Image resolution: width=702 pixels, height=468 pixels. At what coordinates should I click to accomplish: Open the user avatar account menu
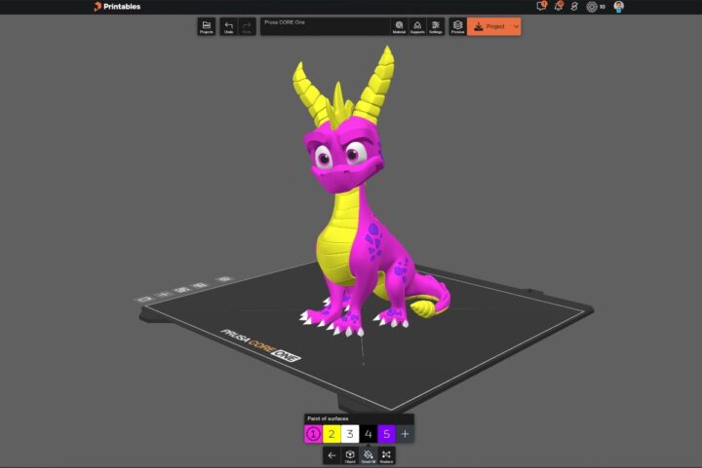tap(619, 7)
